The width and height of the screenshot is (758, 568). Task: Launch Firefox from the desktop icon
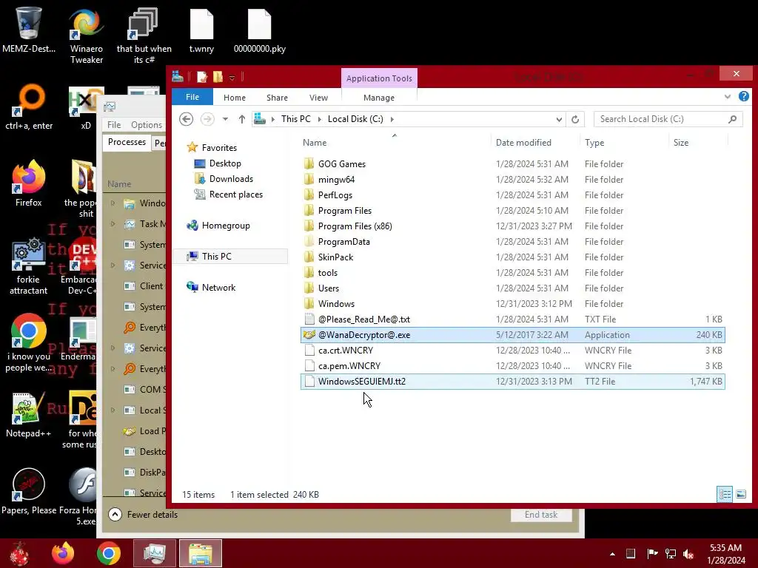pyautogui.click(x=29, y=183)
